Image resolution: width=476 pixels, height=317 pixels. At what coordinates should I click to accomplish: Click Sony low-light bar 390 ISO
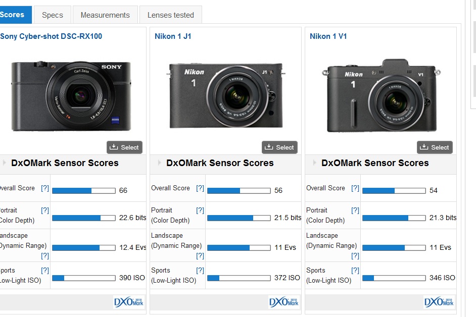tap(84, 278)
